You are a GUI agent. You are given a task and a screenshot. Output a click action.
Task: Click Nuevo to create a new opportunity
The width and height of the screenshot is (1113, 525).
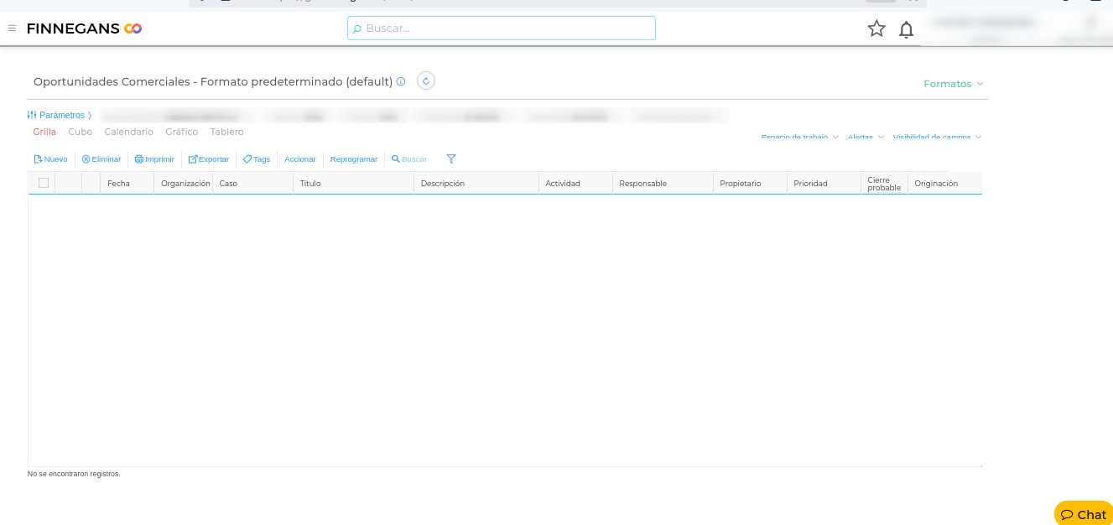(x=50, y=159)
